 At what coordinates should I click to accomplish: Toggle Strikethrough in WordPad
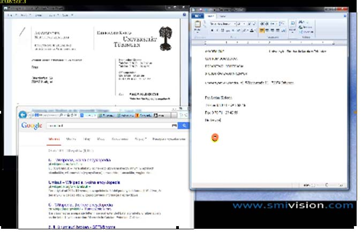(x=228, y=31)
